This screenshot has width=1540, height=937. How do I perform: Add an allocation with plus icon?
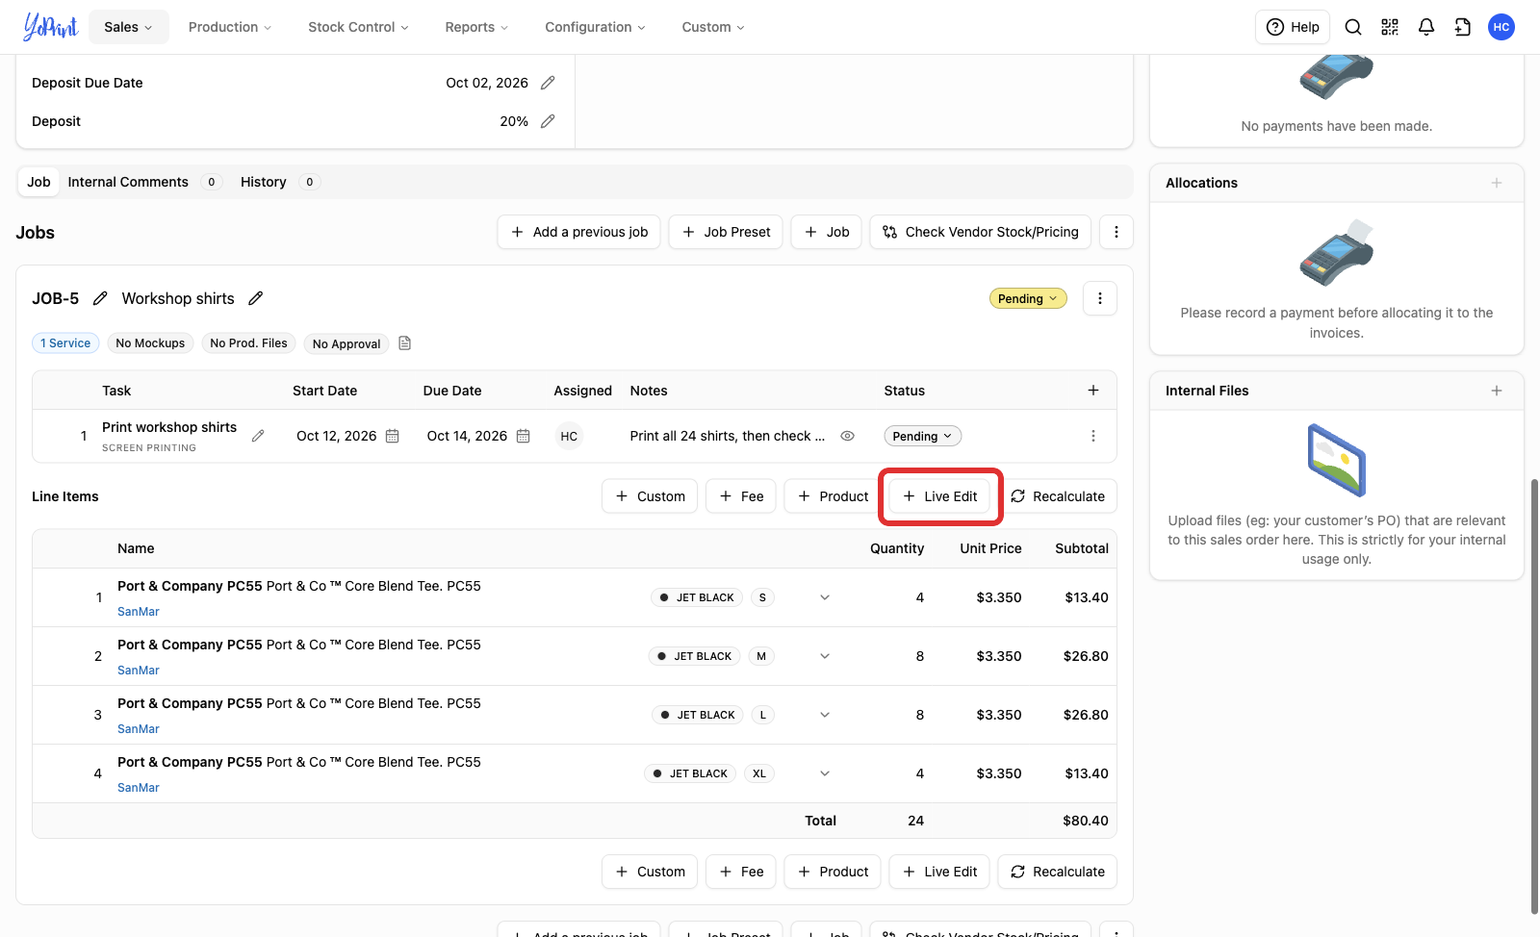point(1497,183)
